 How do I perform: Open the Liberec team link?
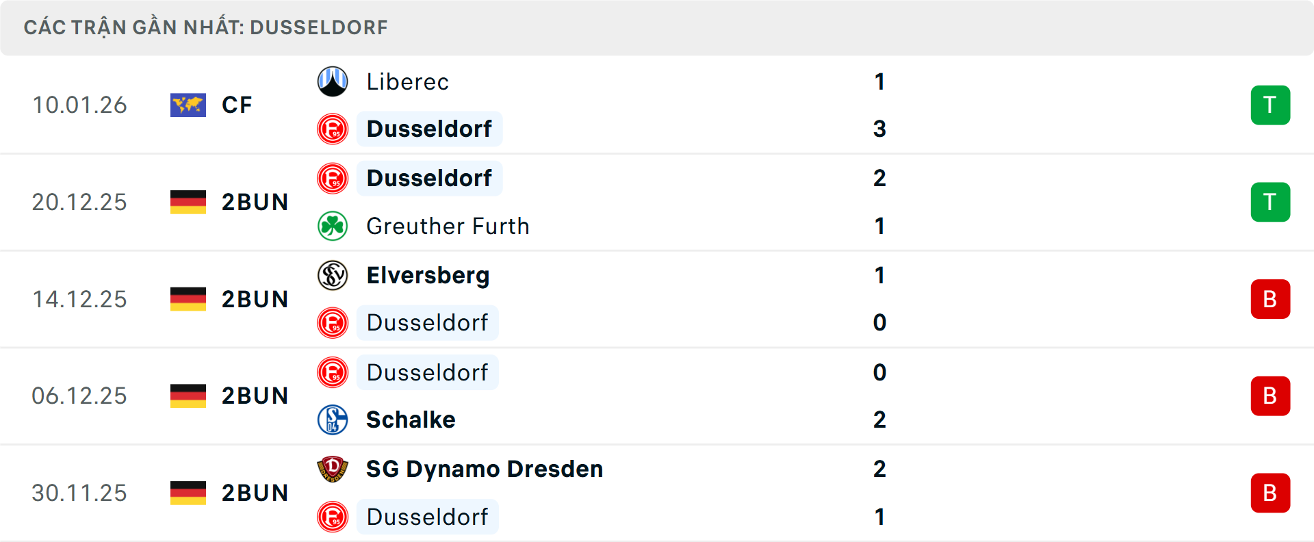pyautogui.click(x=408, y=81)
